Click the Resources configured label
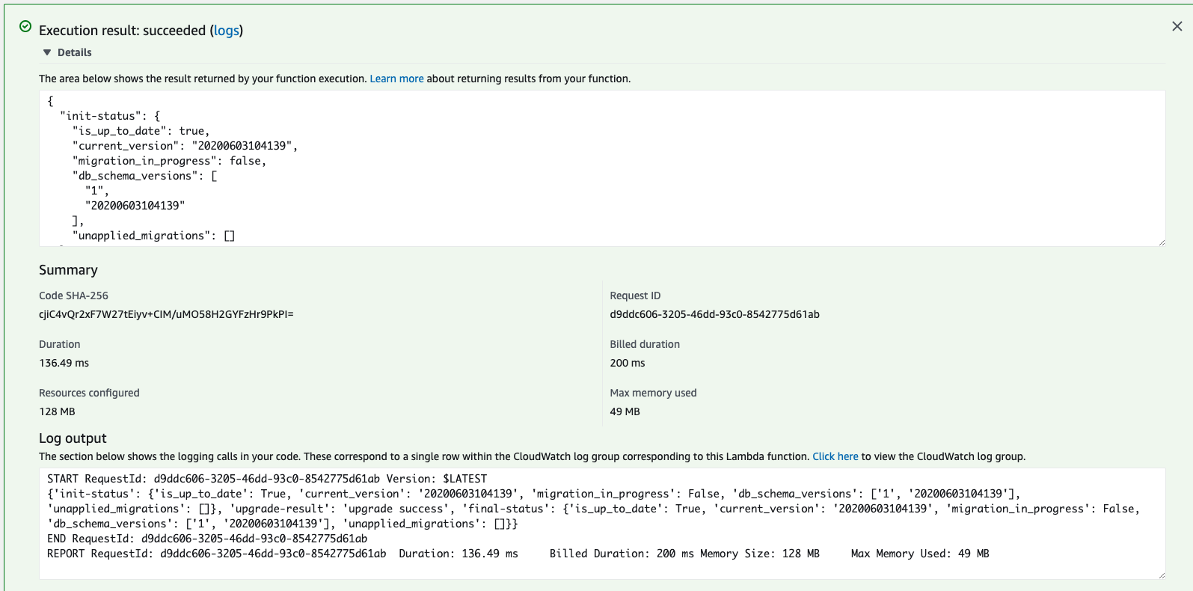This screenshot has height=591, width=1193. 89,393
